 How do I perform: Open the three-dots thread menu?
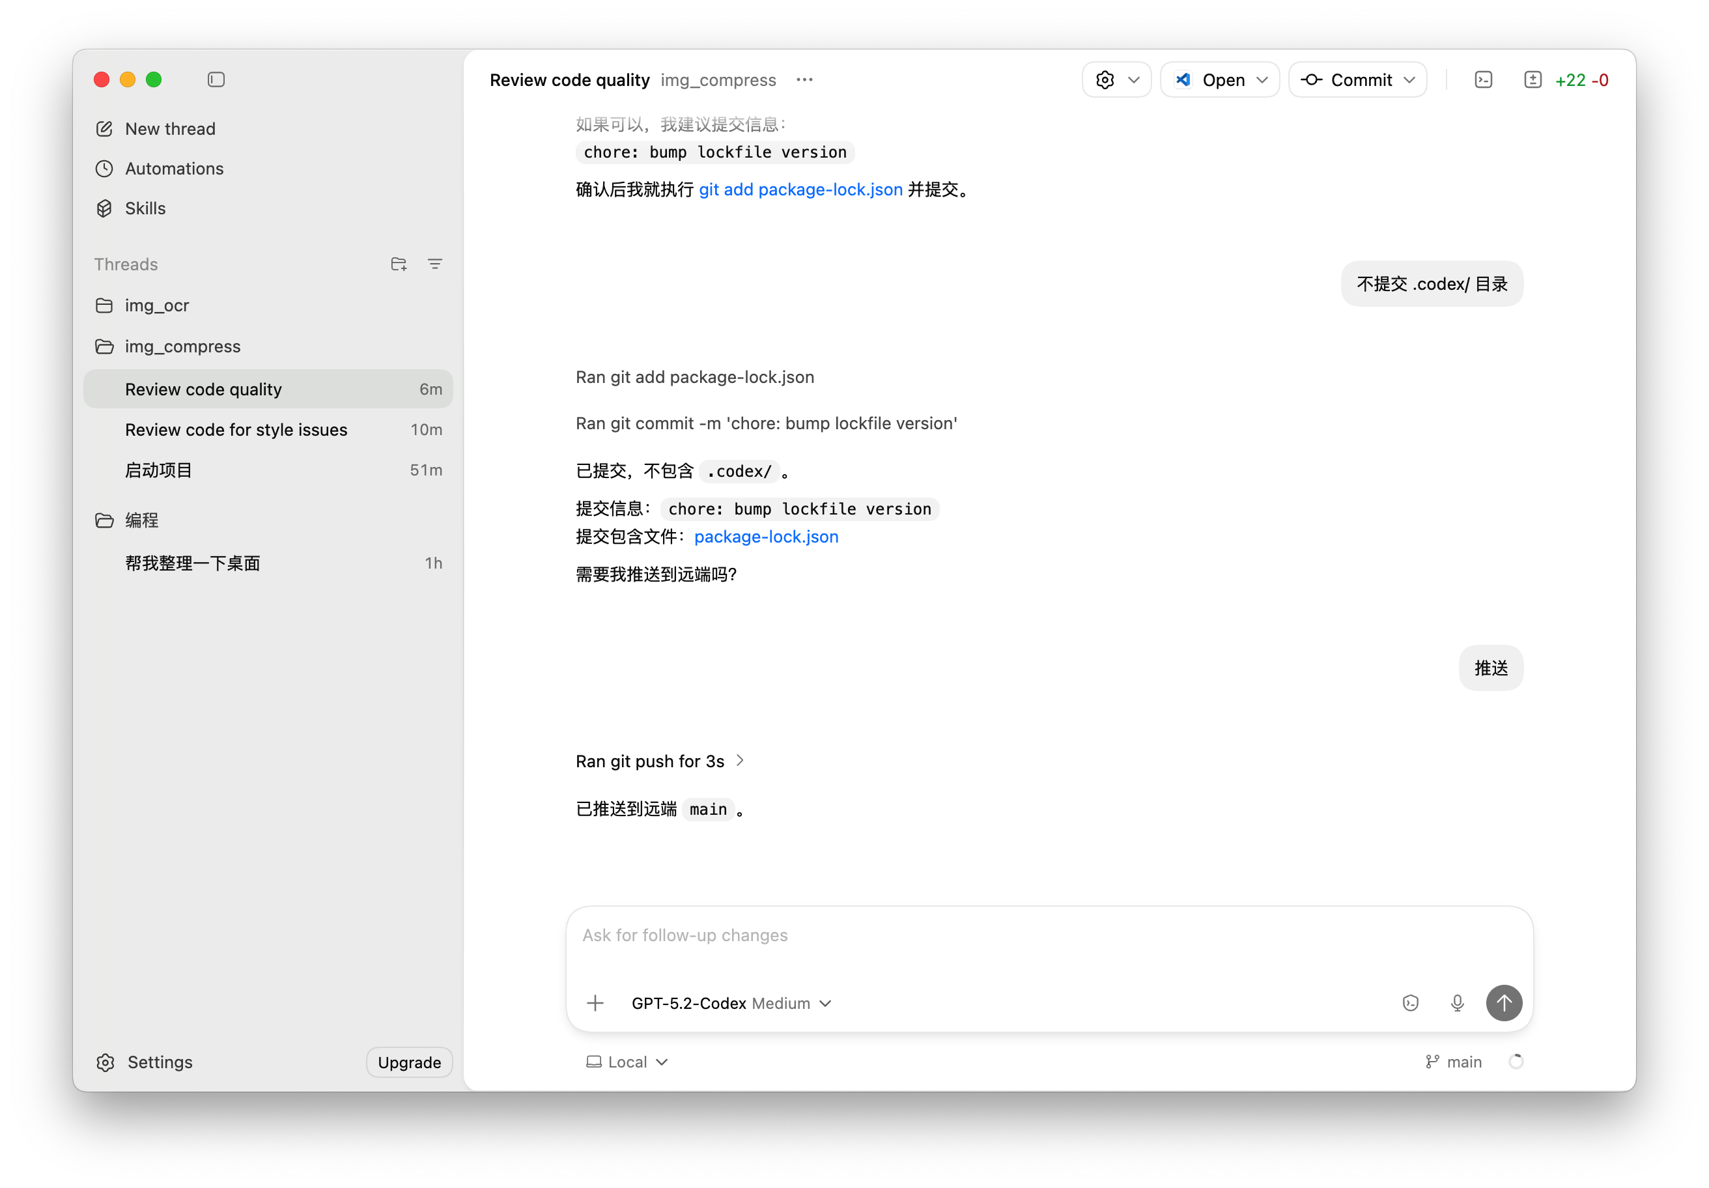[x=804, y=79]
